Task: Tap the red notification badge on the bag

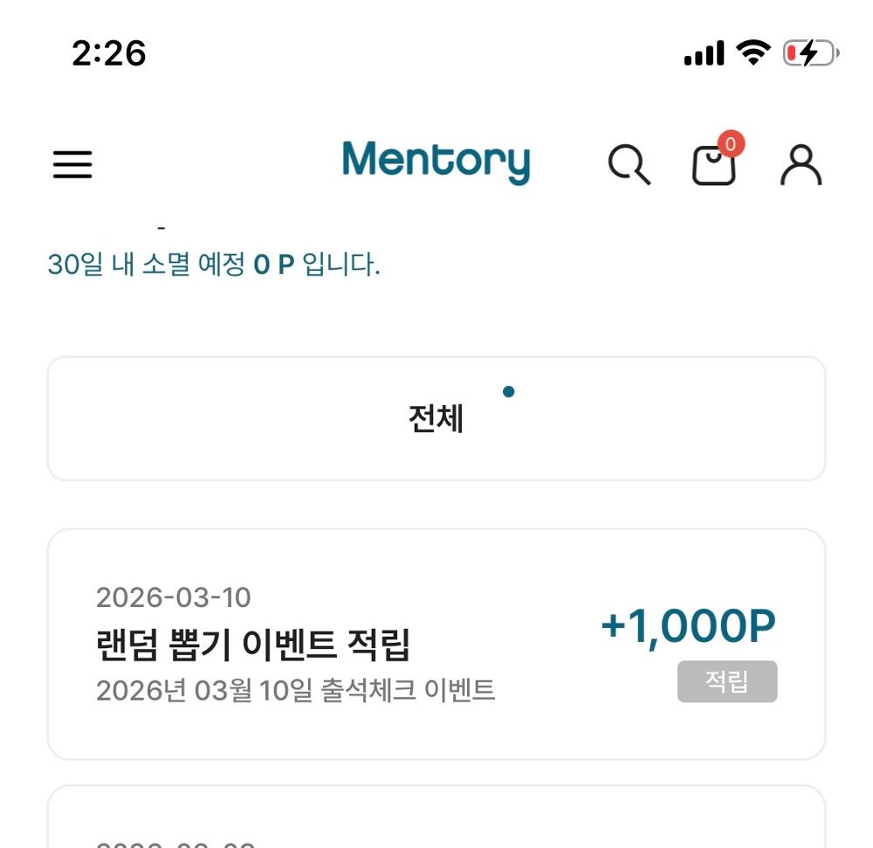Action: (732, 144)
